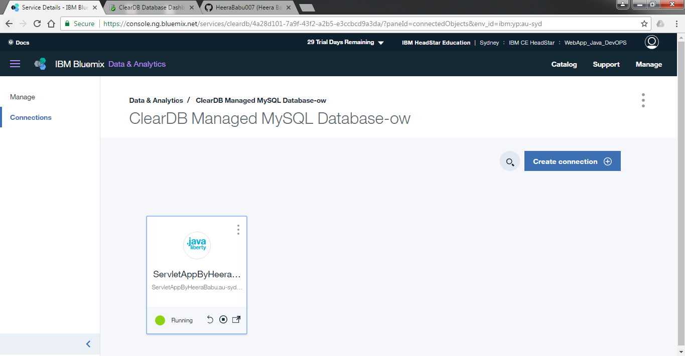The image size is (685, 356).
Task: Open the ServletApp card three-dot menu
Action: click(238, 230)
